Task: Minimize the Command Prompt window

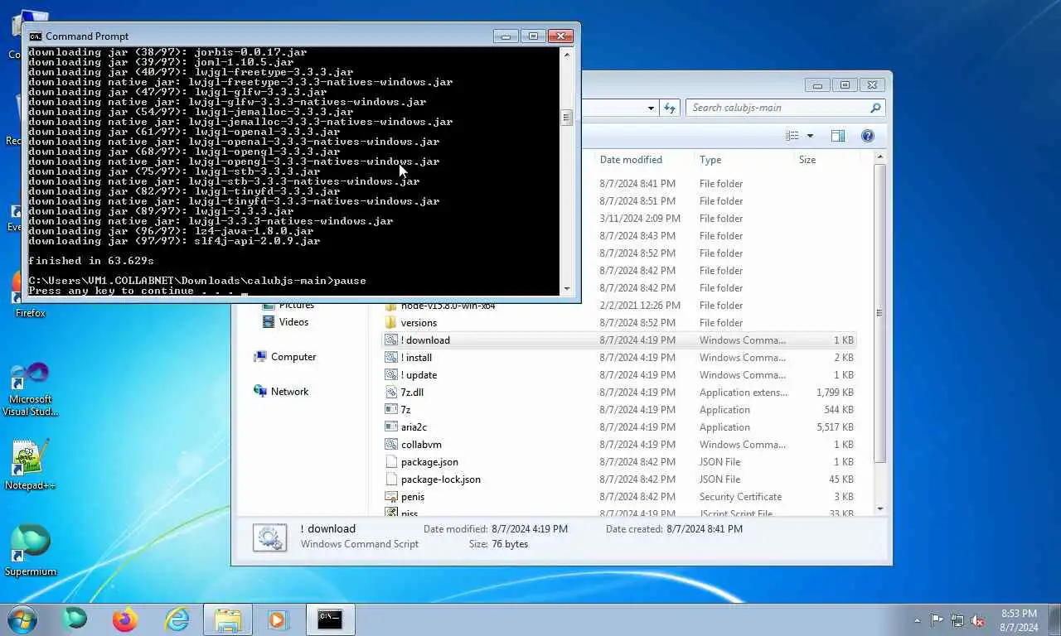Action: pyautogui.click(x=506, y=36)
